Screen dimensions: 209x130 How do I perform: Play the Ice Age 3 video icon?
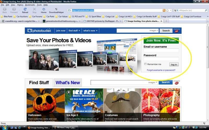[68, 92]
